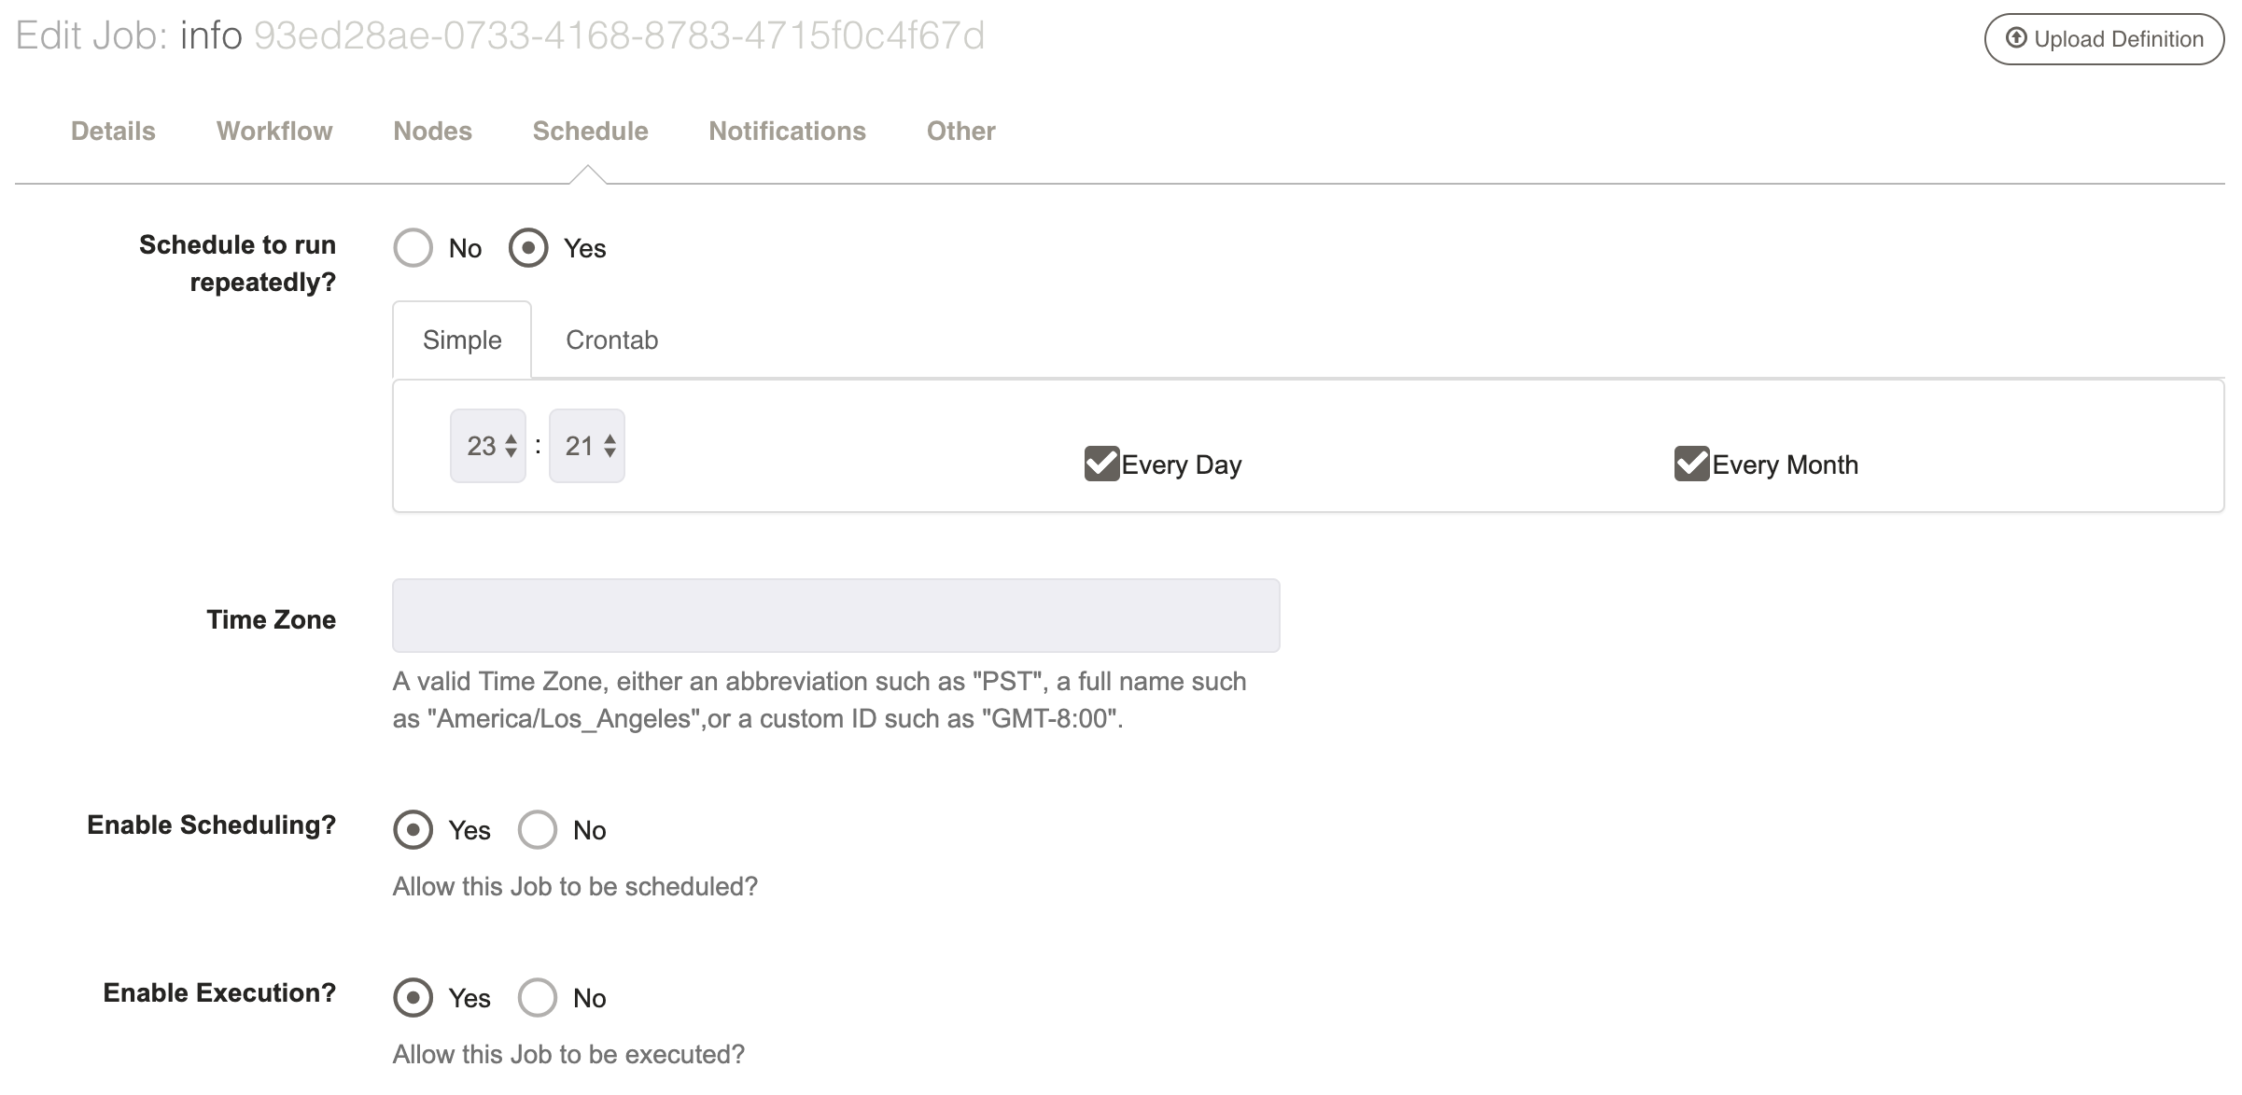
Task: Switch to the Crontab scheduling view
Action: [612, 340]
